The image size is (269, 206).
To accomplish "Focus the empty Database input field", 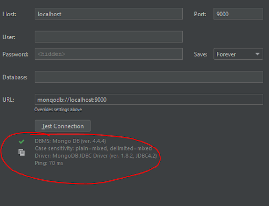I will 149,77.
